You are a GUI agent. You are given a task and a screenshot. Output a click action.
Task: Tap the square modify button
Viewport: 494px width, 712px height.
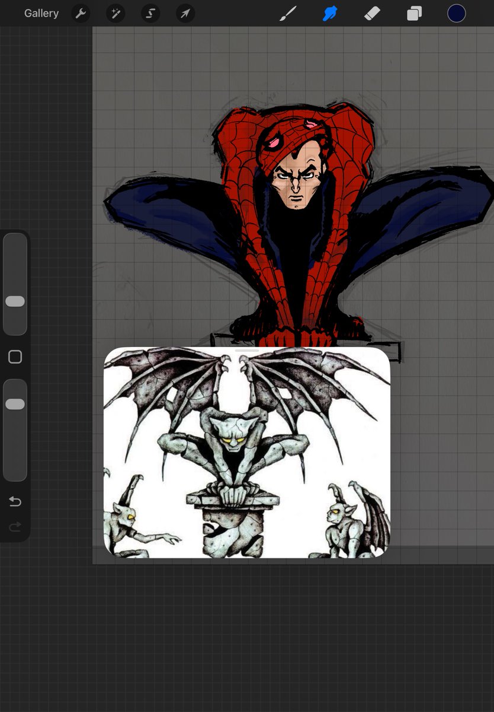(x=15, y=357)
